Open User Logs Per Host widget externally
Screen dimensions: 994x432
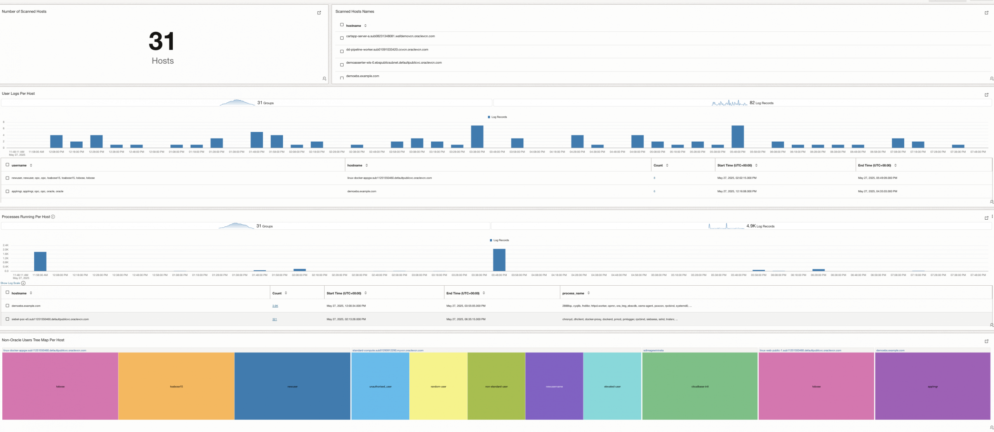pos(987,95)
